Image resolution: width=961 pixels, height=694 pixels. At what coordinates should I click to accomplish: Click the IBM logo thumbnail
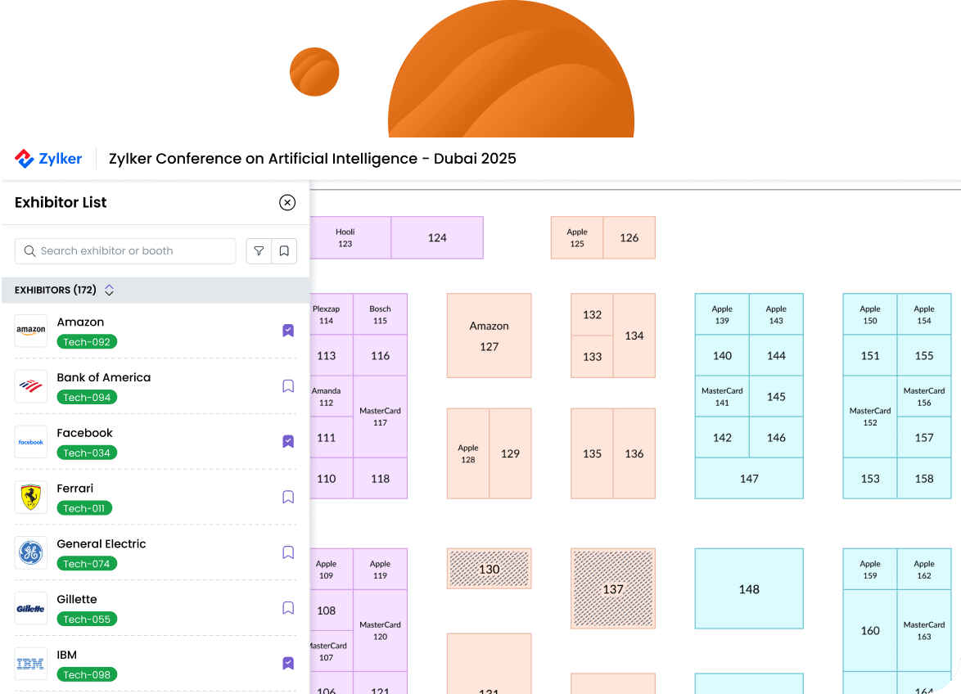click(x=30, y=663)
